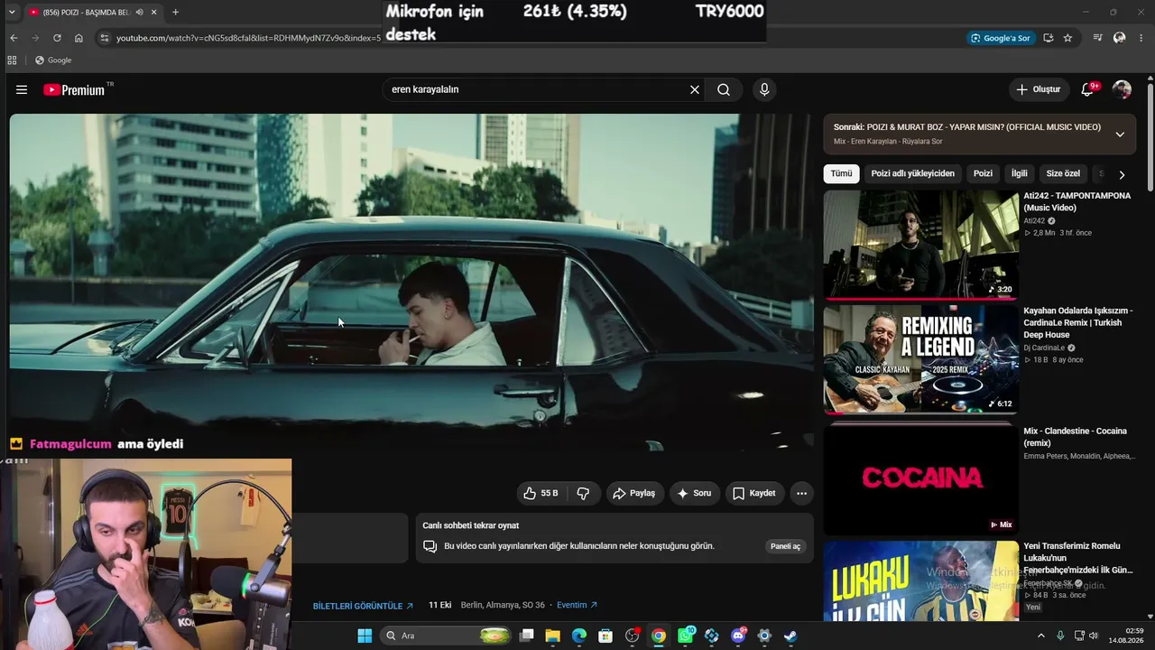
Task: Open the Chrome apps grid shortcut
Action: [12, 60]
